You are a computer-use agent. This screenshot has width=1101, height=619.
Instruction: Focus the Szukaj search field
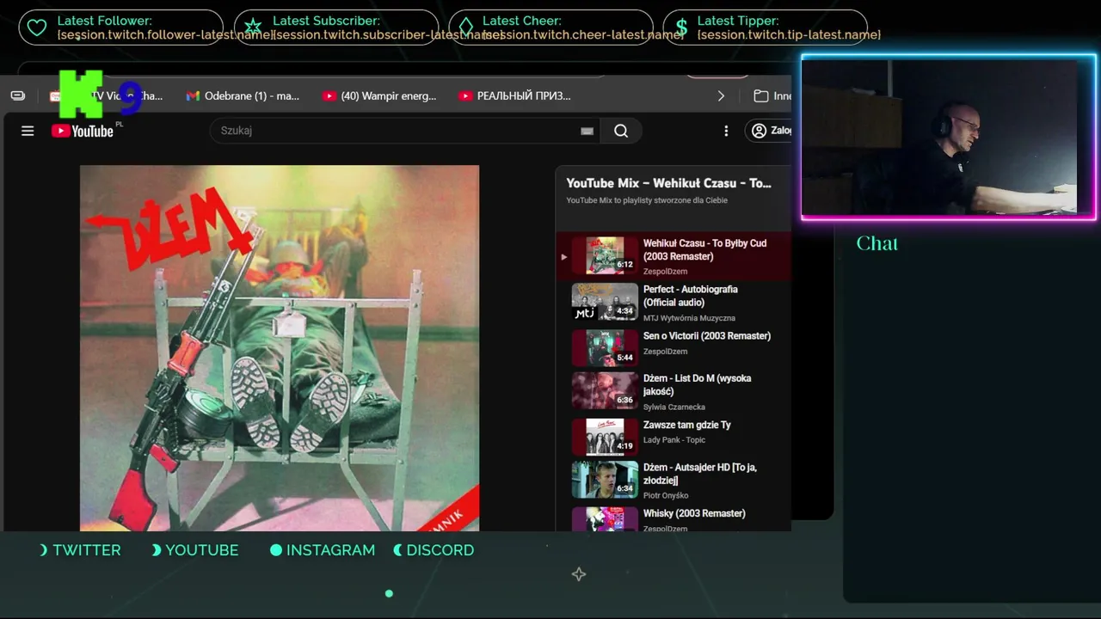click(396, 131)
